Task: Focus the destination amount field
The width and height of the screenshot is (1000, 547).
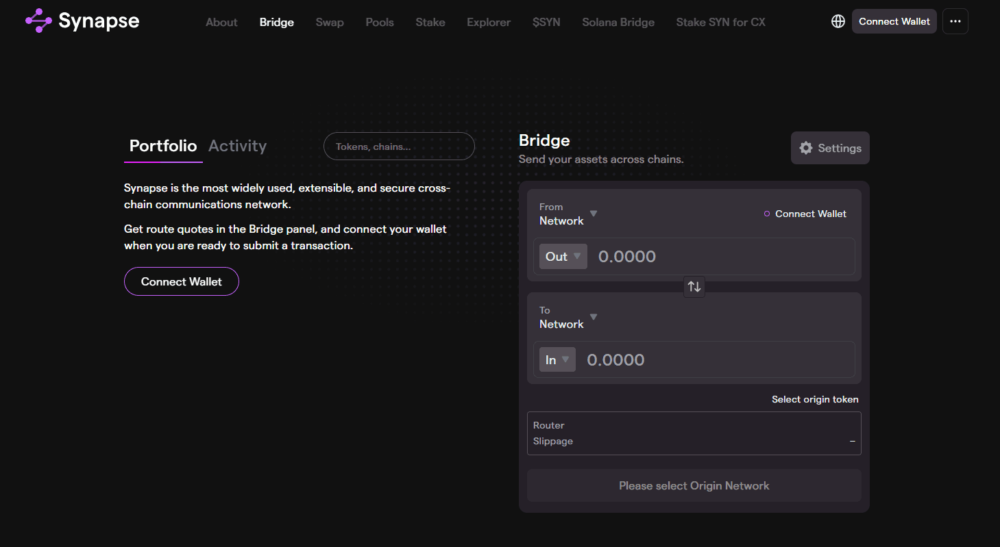Action: (x=717, y=360)
